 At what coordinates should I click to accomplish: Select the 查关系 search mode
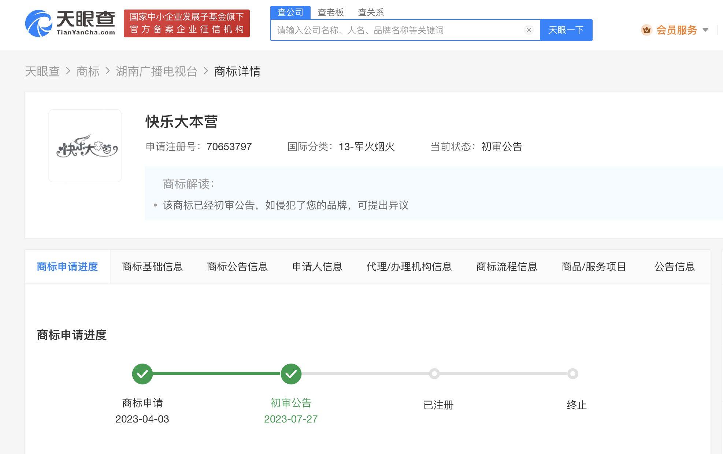click(x=371, y=12)
